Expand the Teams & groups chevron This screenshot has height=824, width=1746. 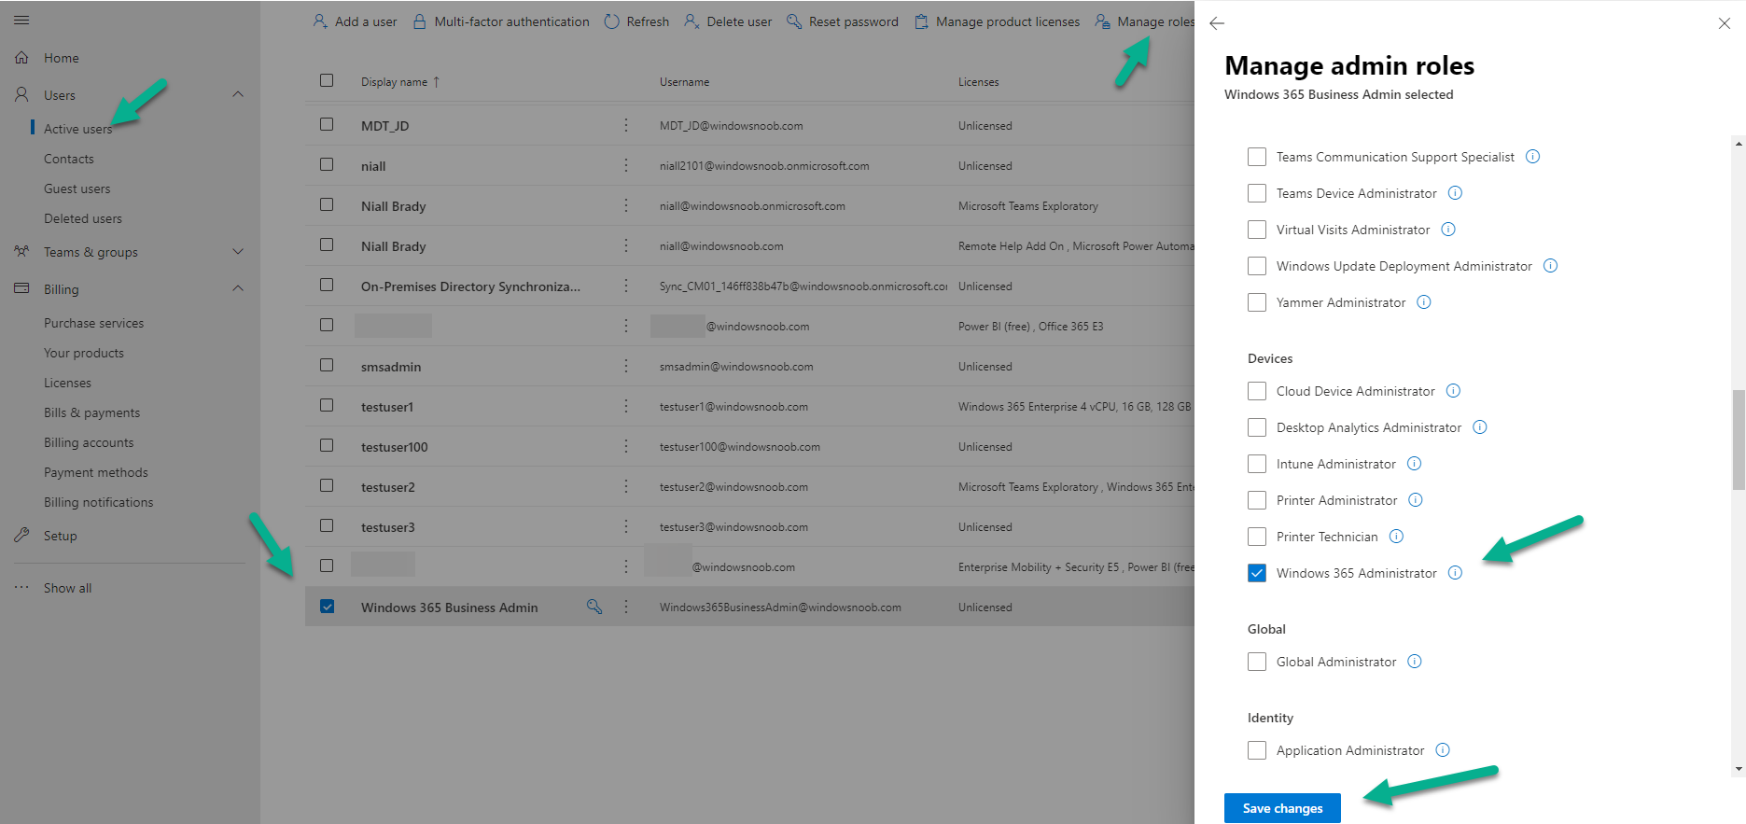click(x=238, y=251)
